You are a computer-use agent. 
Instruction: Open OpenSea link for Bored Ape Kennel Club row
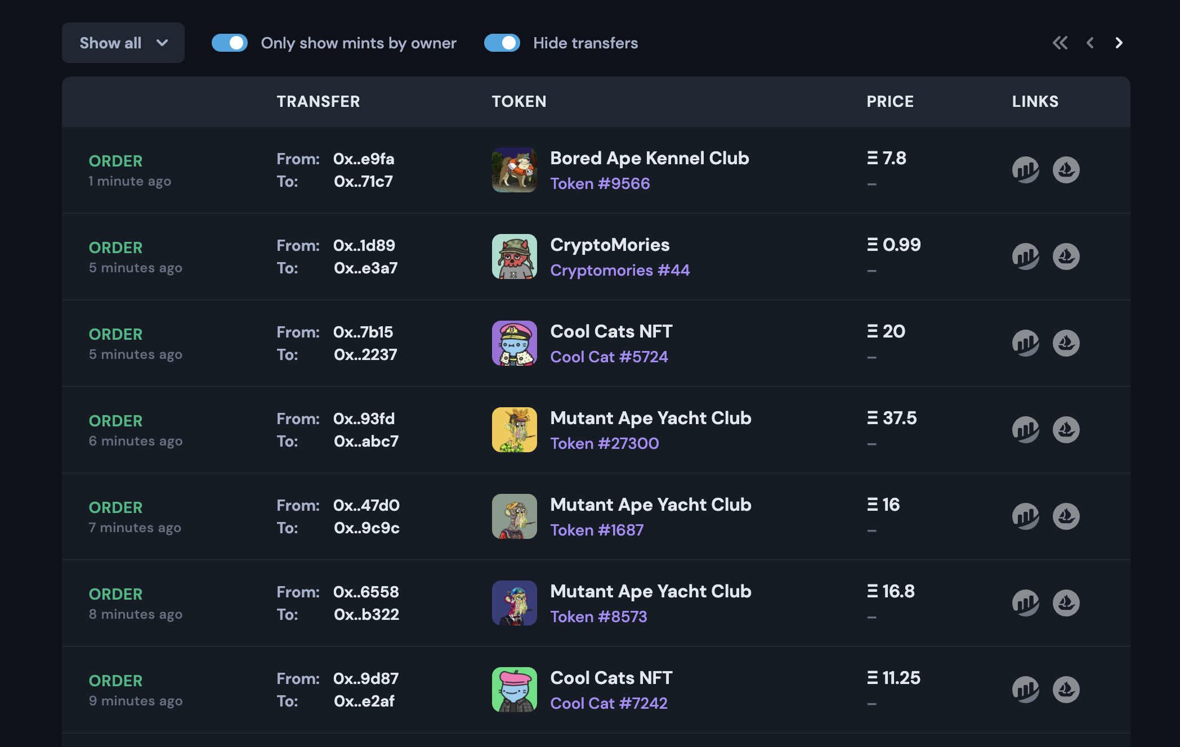coord(1066,170)
